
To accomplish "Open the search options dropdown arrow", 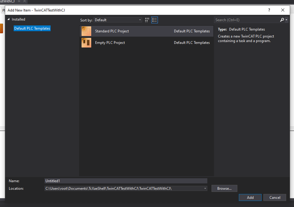I will click(x=286, y=20).
